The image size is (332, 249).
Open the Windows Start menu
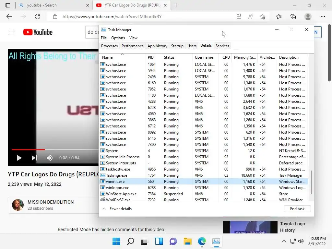click(116, 241)
